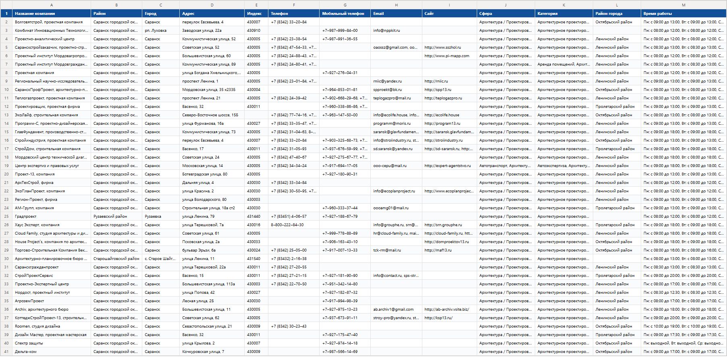Screen dimensions: 727x363
Task: Click site cell http://www.sszhol.ru
Action: coord(449,47)
